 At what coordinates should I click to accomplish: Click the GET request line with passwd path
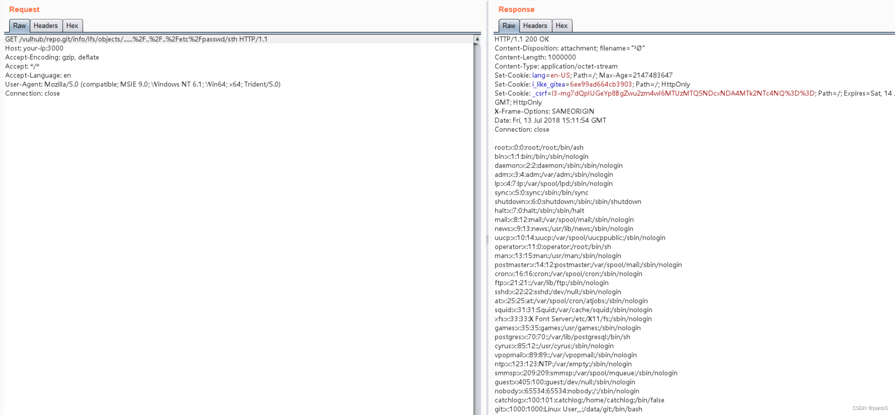point(136,39)
